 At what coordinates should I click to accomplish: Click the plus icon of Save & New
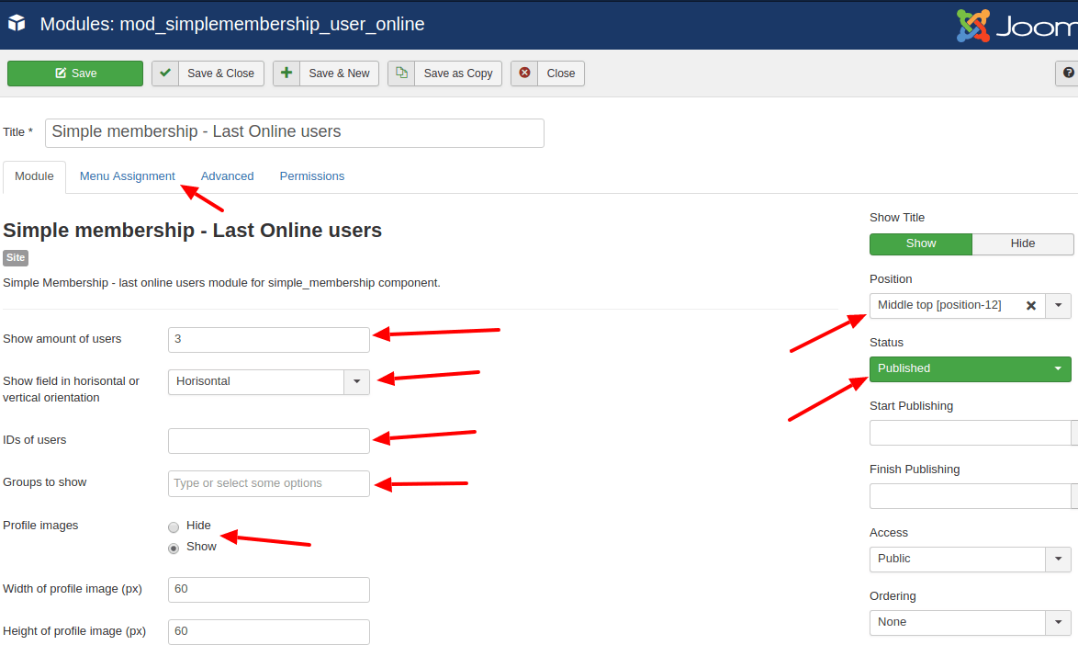[x=286, y=73]
